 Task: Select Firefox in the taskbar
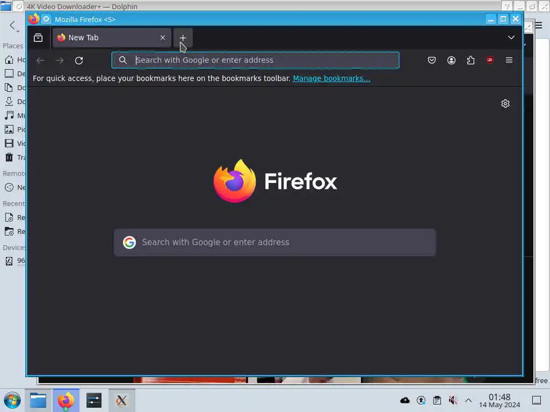pos(66,400)
